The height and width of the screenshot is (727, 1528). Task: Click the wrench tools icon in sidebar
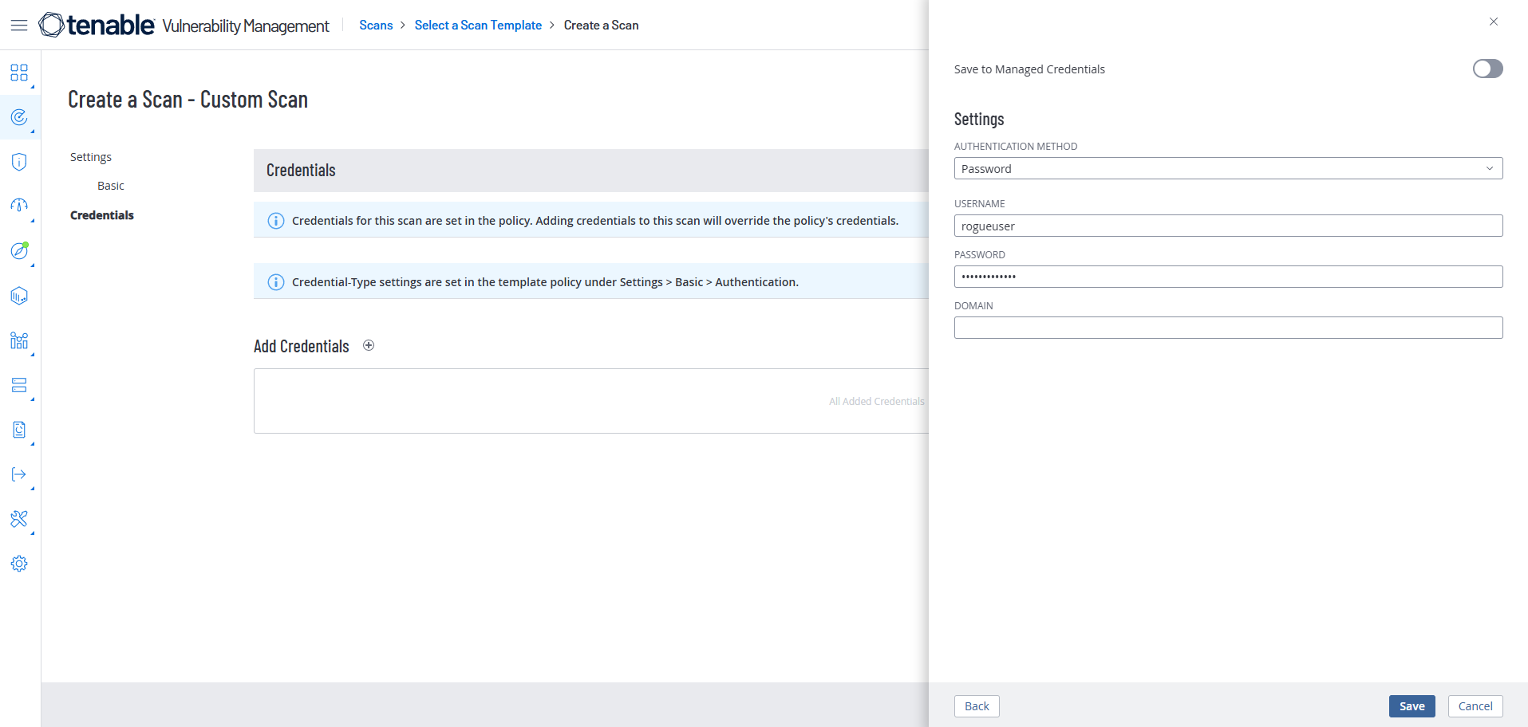tap(19, 519)
